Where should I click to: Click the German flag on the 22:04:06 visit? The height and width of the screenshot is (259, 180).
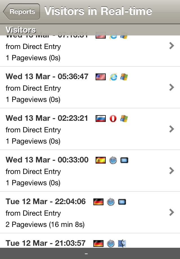point(98,202)
